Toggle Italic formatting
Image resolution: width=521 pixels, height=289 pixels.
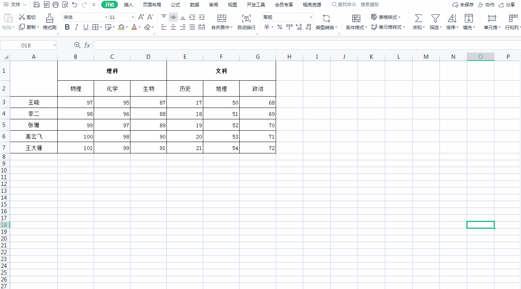click(77, 27)
